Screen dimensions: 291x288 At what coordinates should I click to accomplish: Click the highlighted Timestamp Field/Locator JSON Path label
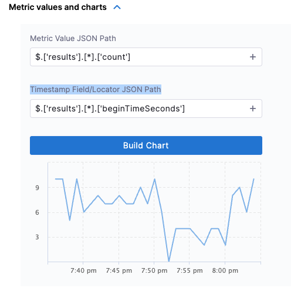[96, 89]
